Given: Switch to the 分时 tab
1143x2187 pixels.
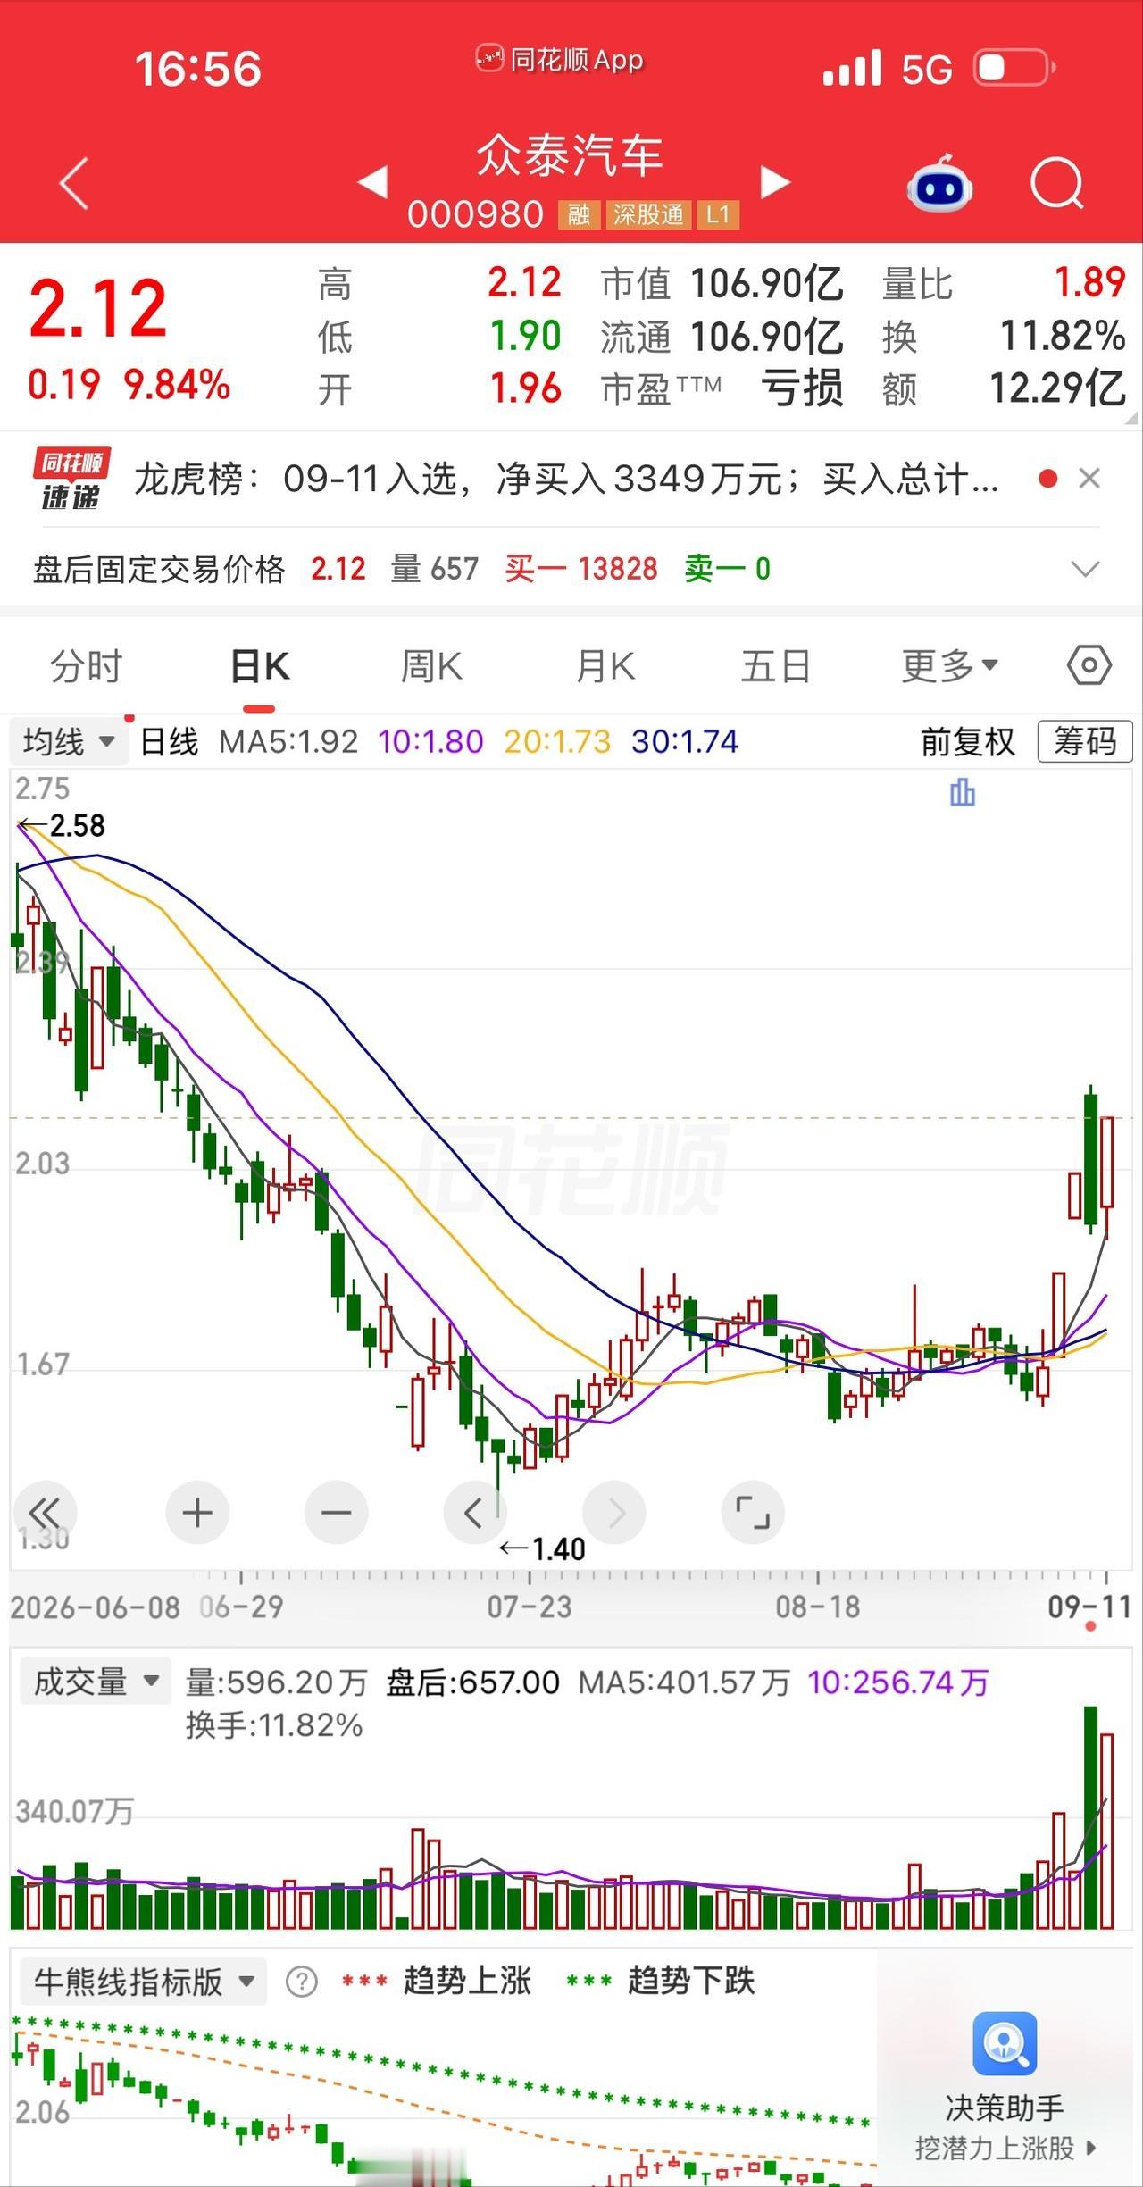Looking at the screenshot, I should pyautogui.click(x=86, y=666).
